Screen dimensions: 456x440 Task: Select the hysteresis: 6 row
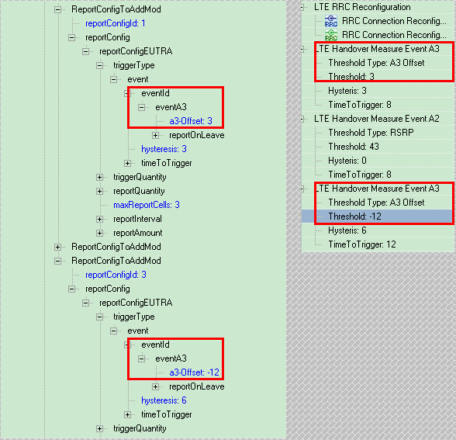point(164,400)
